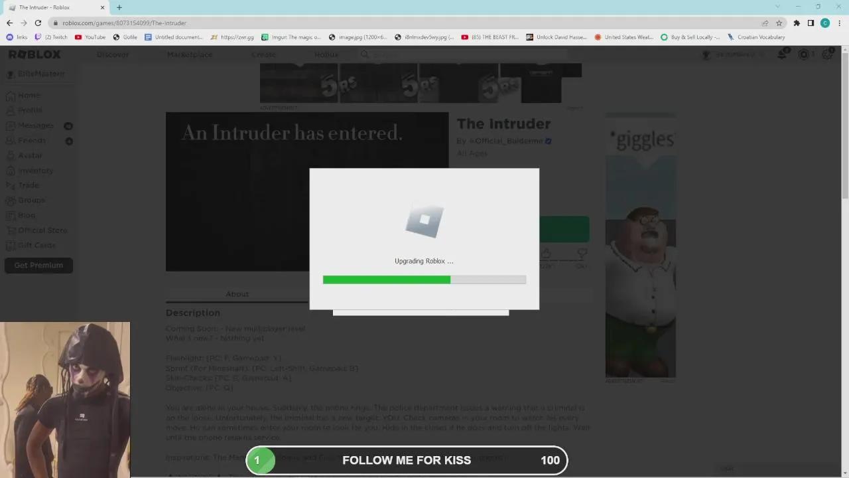Open Blog in Roblox sidebar
The width and height of the screenshot is (849, 478).
21,215
